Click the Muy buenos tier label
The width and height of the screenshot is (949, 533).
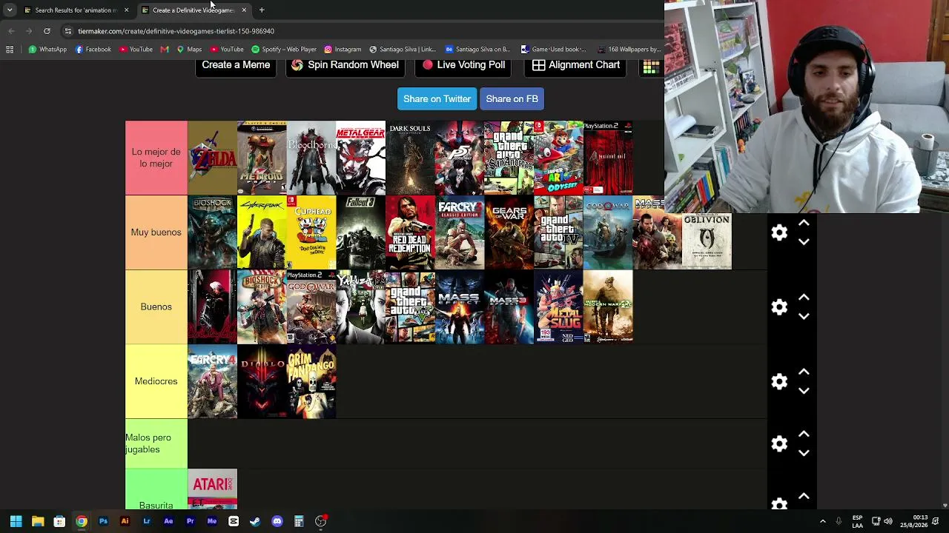pos(156,232)
